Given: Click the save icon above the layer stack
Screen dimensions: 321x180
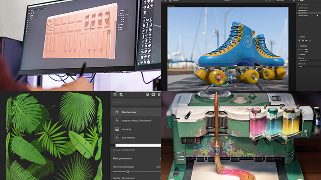Looking at the screenshot, I should coord(115,94).
